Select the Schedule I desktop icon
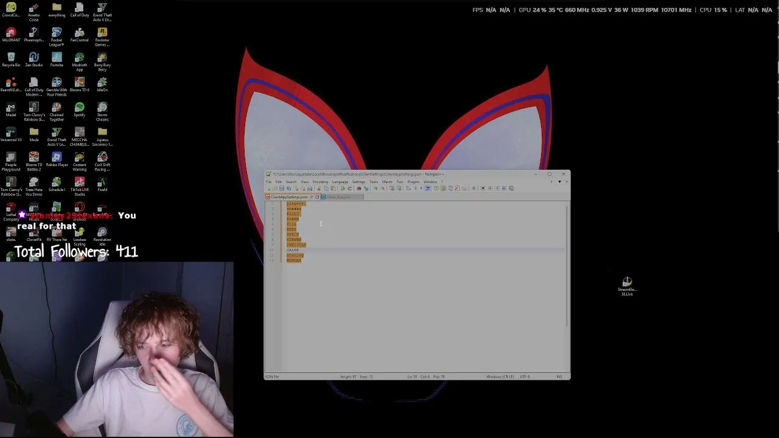Viewport: 779px width, 438px height. point(57,185)
